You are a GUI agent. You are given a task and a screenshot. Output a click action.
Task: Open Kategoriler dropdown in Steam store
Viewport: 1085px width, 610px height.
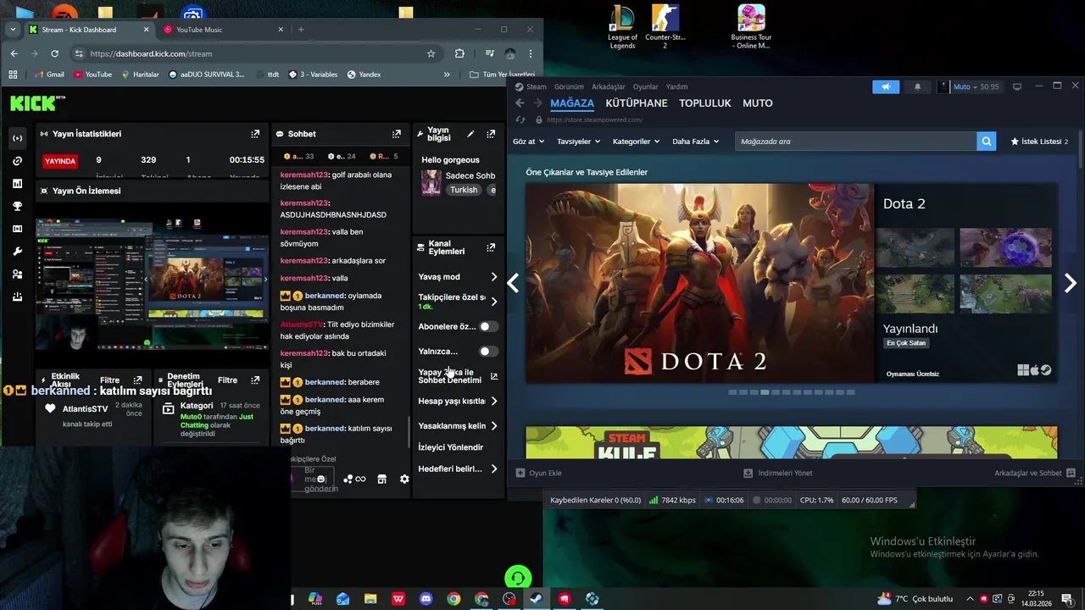point(636,141)
